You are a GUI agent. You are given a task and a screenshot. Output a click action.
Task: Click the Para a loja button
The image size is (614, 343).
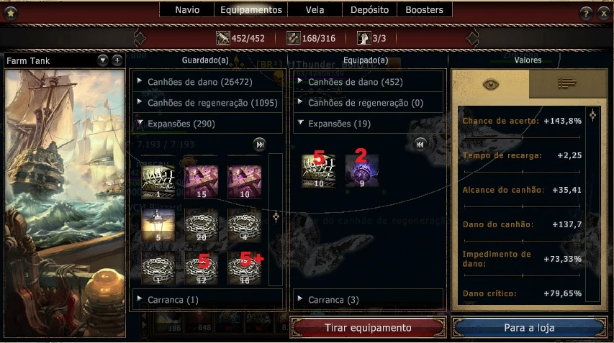529,328
